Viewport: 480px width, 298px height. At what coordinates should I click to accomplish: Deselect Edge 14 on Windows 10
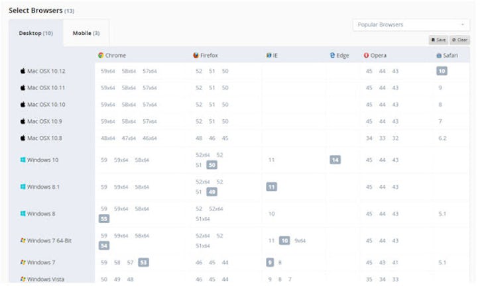[335, 160]
